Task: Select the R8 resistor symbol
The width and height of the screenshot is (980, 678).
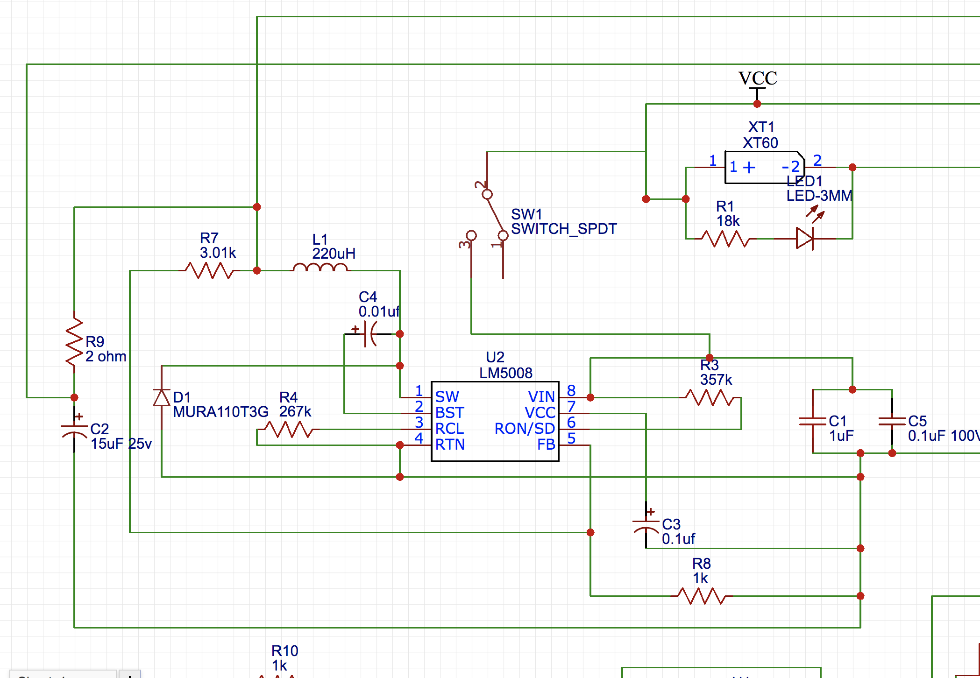Action: click(x=702, y=596)
